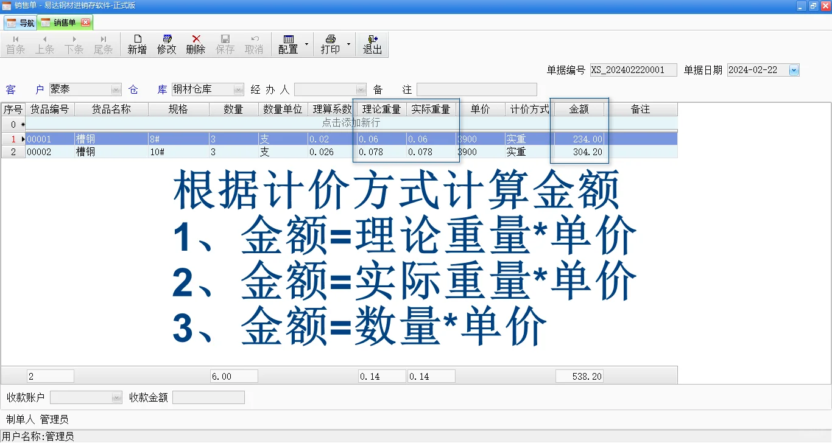Select row 1 by its row number cell
The image size is (832, 443).
[x=13, y=139]
